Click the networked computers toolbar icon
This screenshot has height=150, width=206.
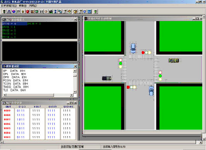coord(60,12)
